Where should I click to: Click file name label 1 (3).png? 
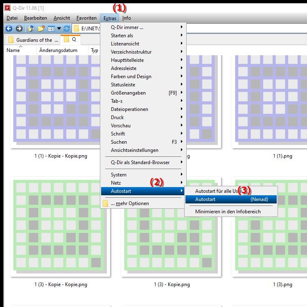pos(282,284)
